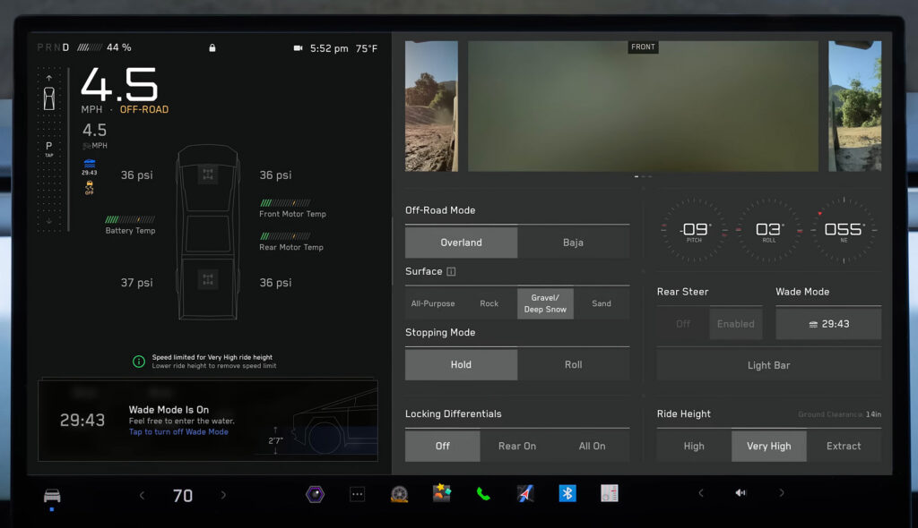Image resolution: width=918 pixels, height=528 pixels.
Task: Toggle Wade Mode 29:43 timer button
Action: coord(828,323)
